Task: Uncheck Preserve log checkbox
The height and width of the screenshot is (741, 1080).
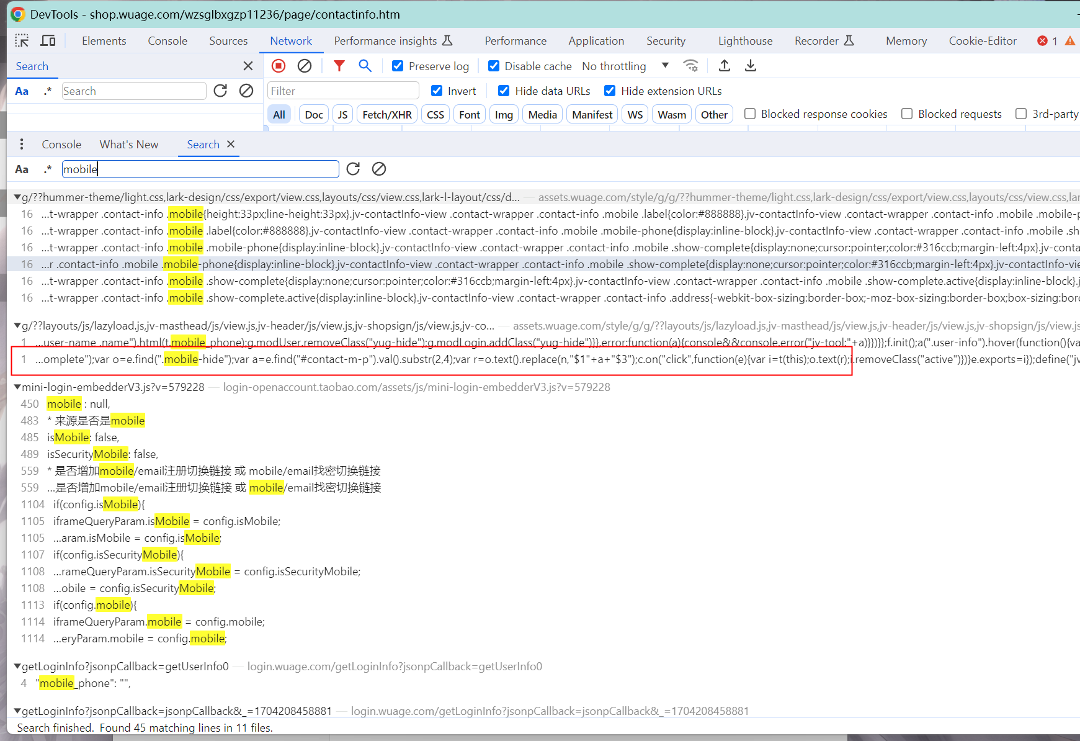Action: pos(398,66)
